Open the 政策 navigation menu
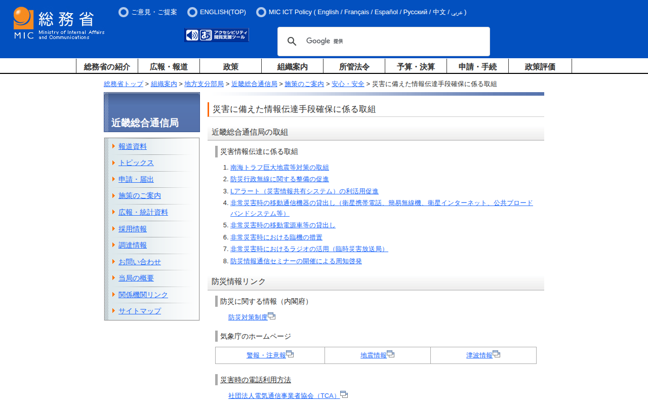This screenshot has width=648, height=405. [x=230, y=66]
